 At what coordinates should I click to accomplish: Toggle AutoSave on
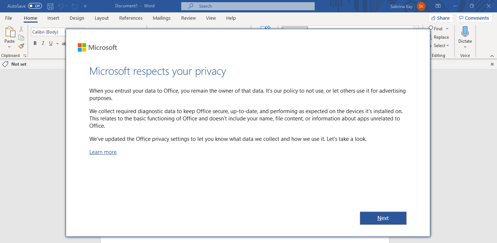34,6
